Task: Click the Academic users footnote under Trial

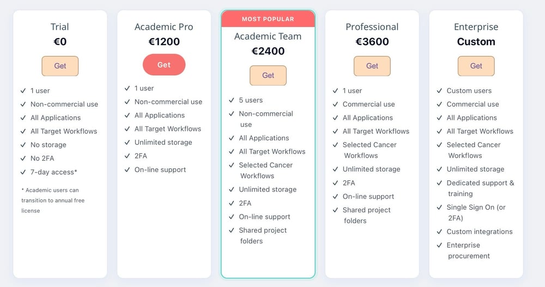Action: (x=53, y=200)
